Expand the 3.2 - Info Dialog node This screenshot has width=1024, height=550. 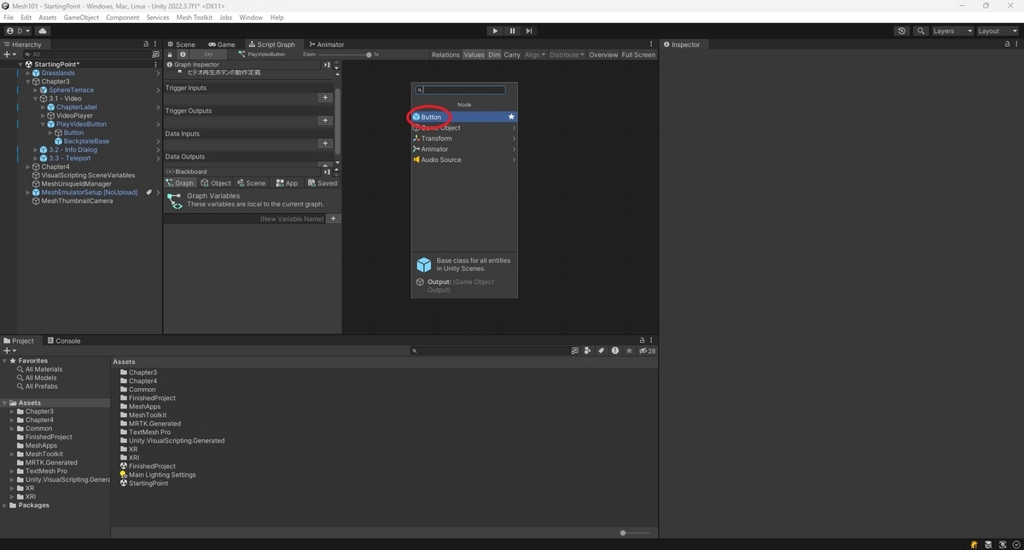tap(35, 149)
